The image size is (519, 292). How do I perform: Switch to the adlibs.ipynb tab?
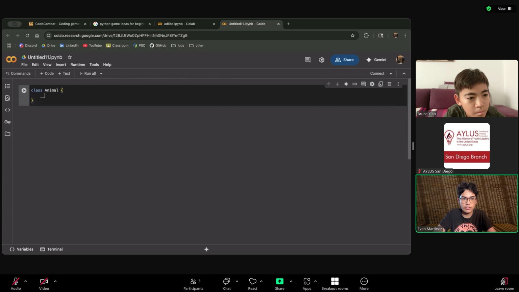186,24
